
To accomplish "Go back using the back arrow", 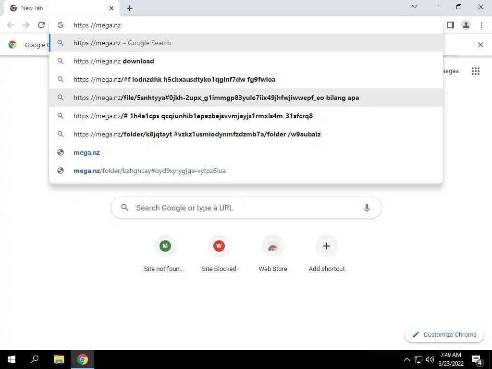I will coord(11,25).
